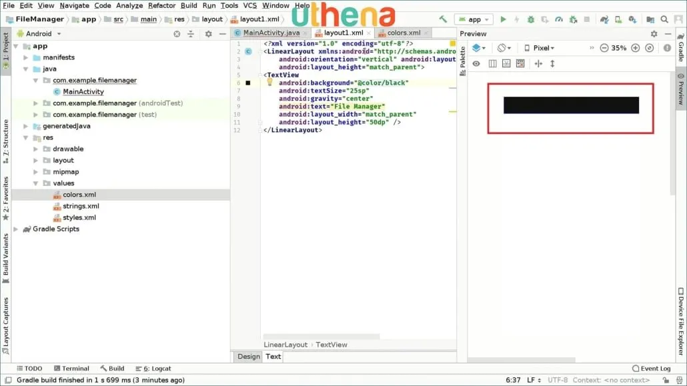The height and width of the screenshot is (386, 687).
Task: Zoom in the preview with plus icon
Action: point(635,48)
